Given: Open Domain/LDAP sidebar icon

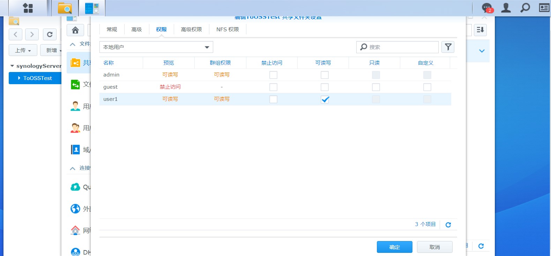Looking at the screenshot, I should (x=75, y=150).
